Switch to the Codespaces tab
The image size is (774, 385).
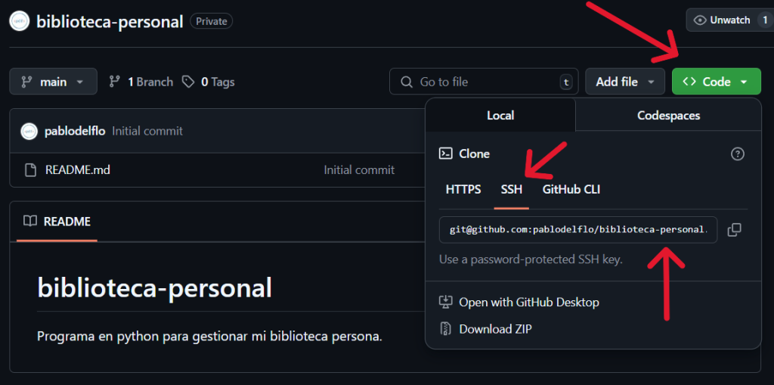(x=668, y=116)
